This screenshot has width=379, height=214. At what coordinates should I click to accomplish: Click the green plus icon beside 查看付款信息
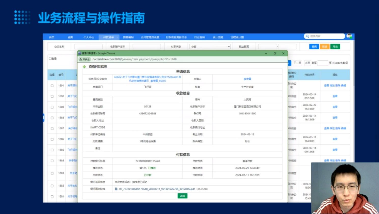(84, 67)
